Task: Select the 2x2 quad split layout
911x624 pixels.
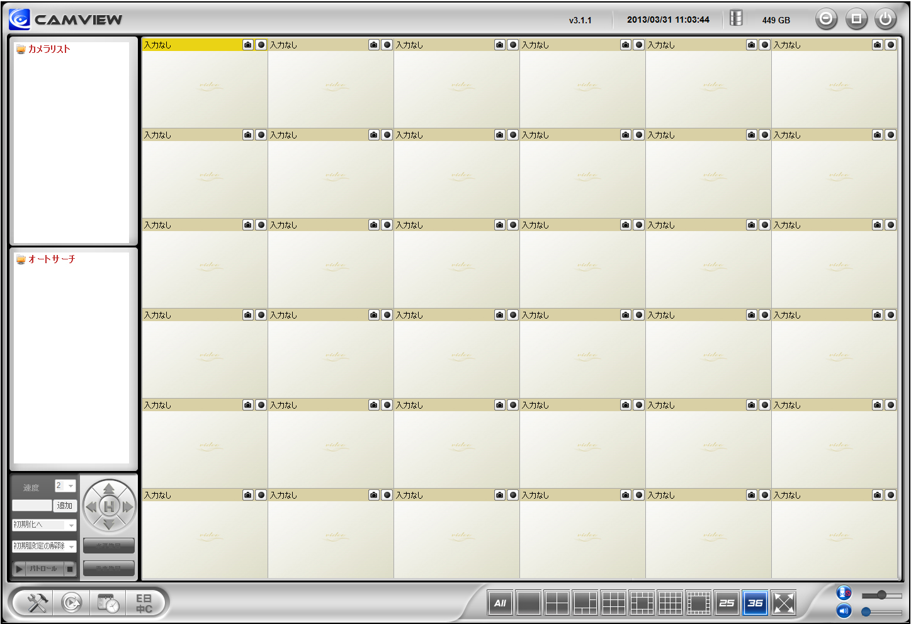Action: (557, 603)
